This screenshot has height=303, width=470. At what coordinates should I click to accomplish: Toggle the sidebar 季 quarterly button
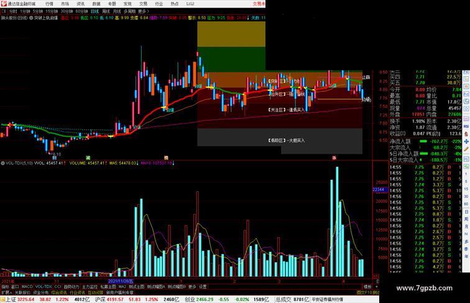pyautogui.click(x=466, y=249)
